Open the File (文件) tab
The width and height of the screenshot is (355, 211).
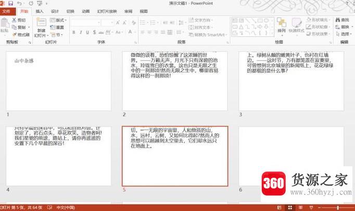[x=7, y=11]
